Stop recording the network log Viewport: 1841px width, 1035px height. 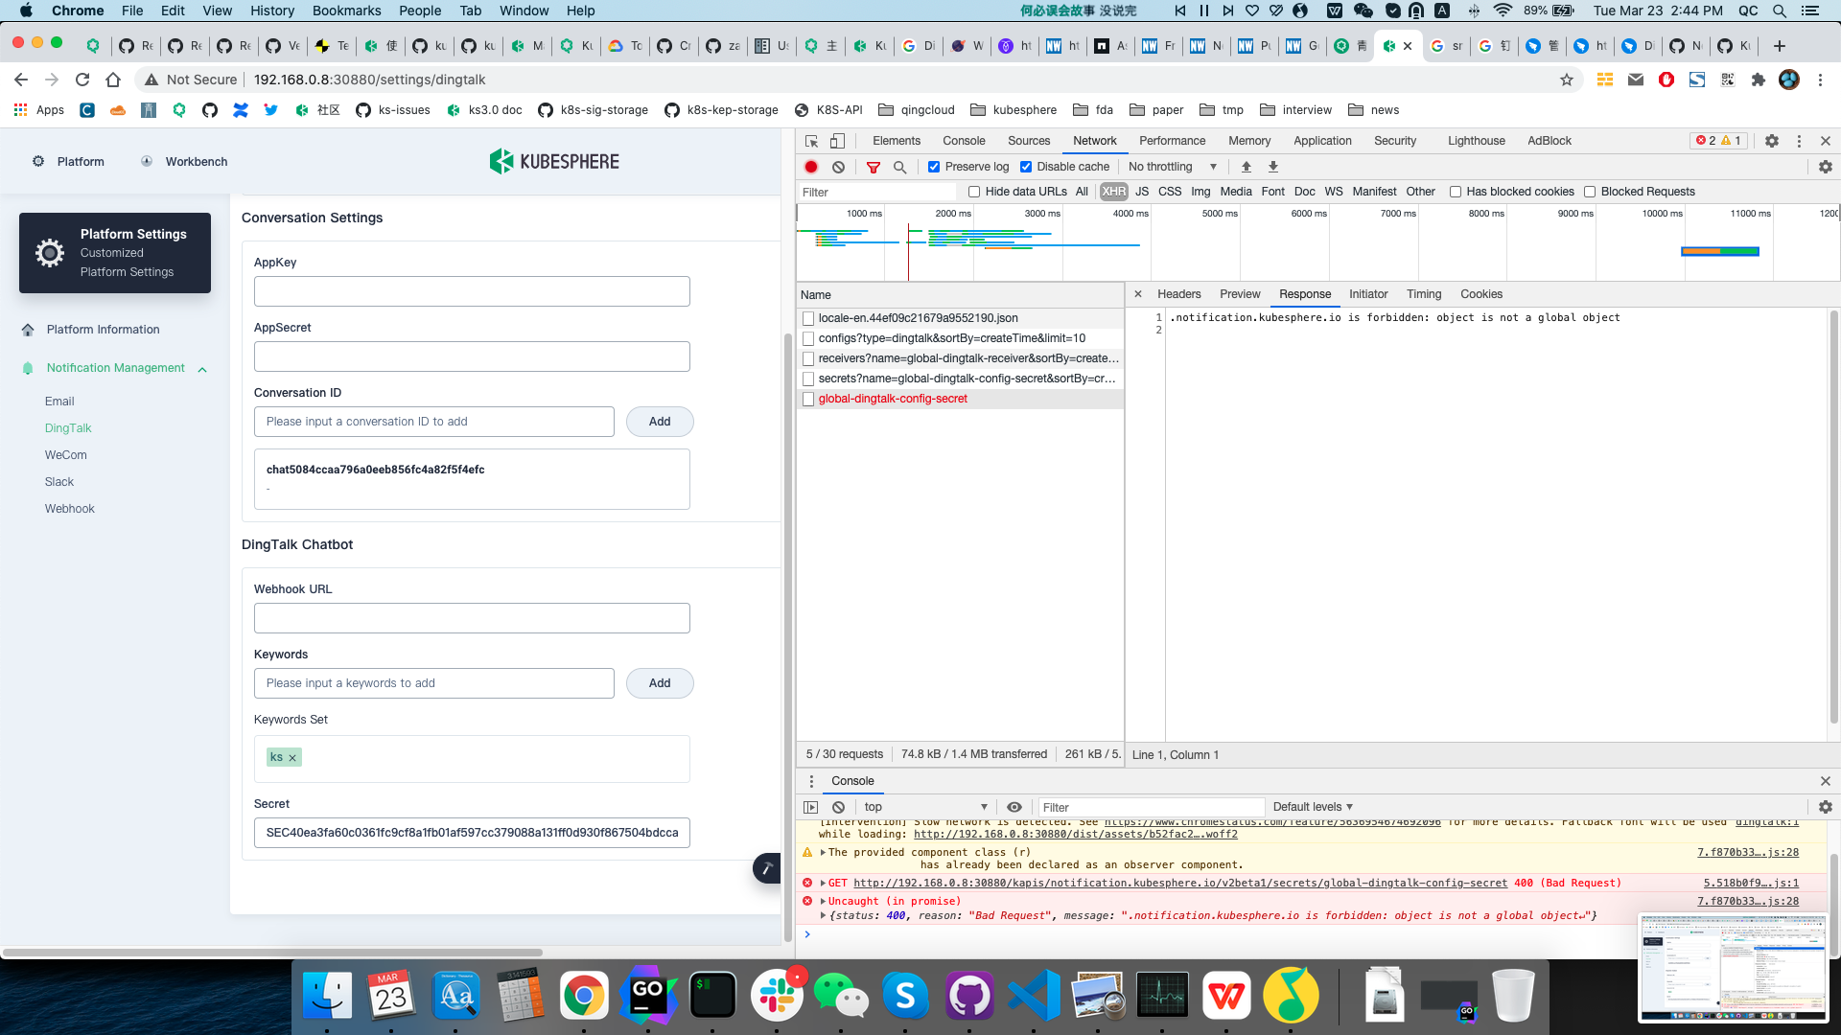click(x=811, y=166)
